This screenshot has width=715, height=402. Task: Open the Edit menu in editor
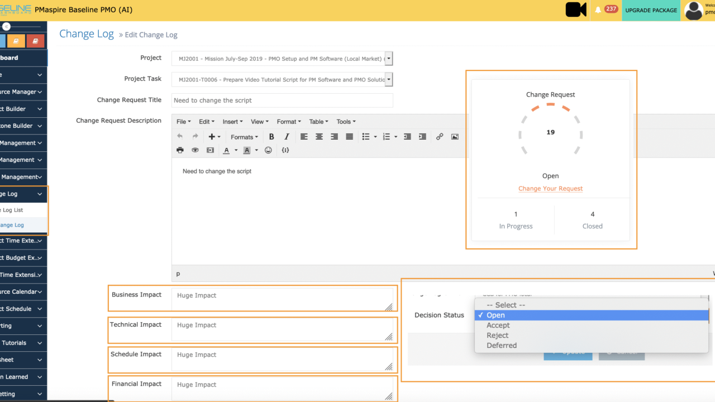[206, 122]
